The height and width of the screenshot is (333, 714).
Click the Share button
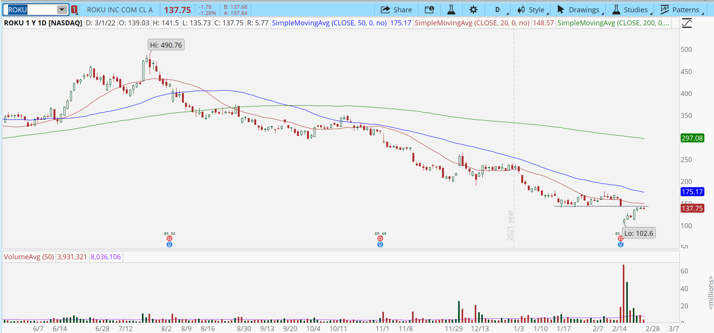(x=396, y=10)
